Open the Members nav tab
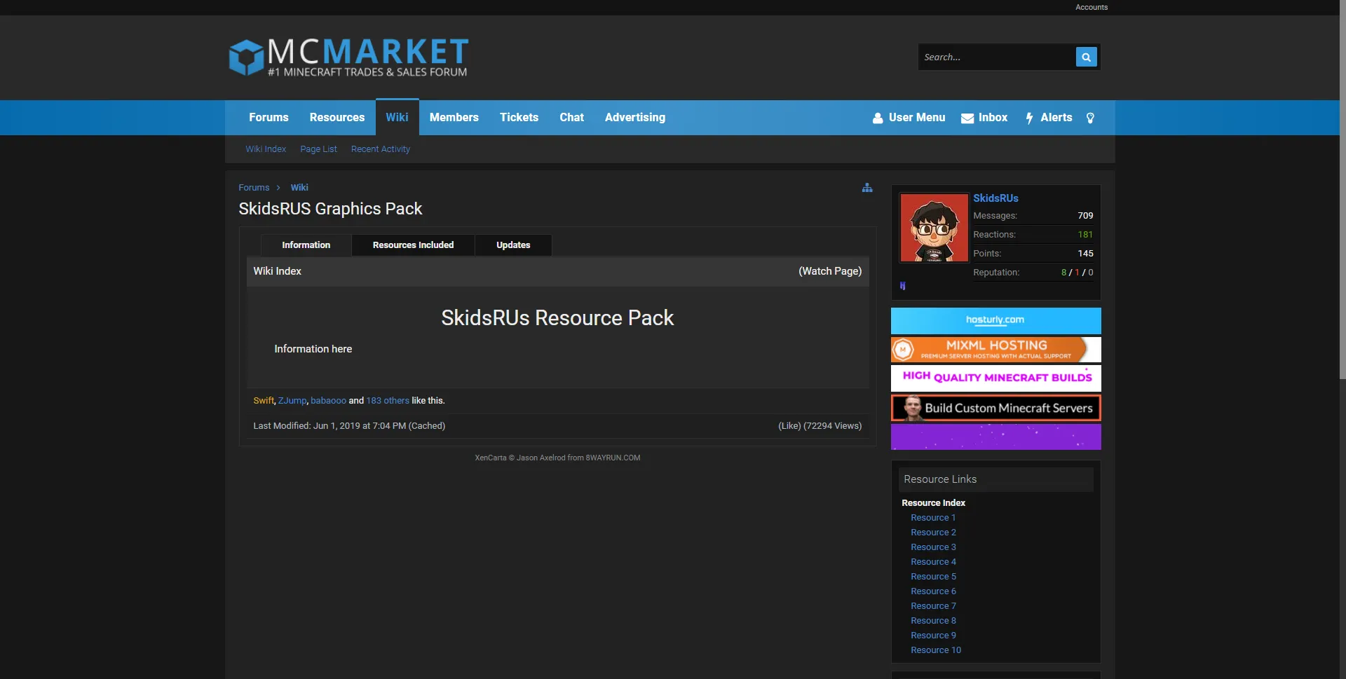 coord(454,118)
